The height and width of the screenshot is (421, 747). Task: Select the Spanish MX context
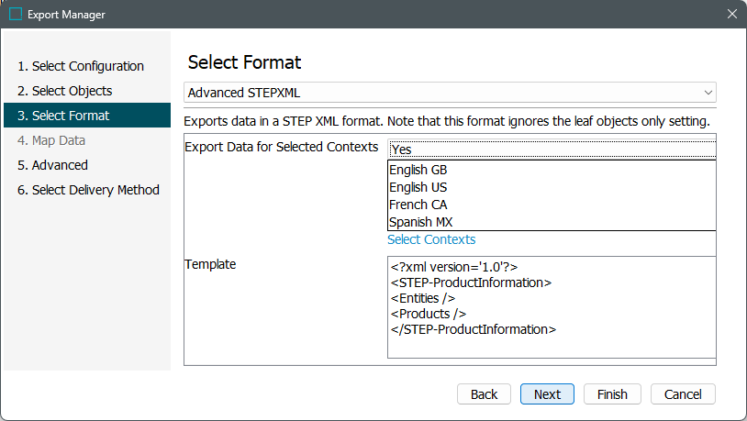(420, 222)
